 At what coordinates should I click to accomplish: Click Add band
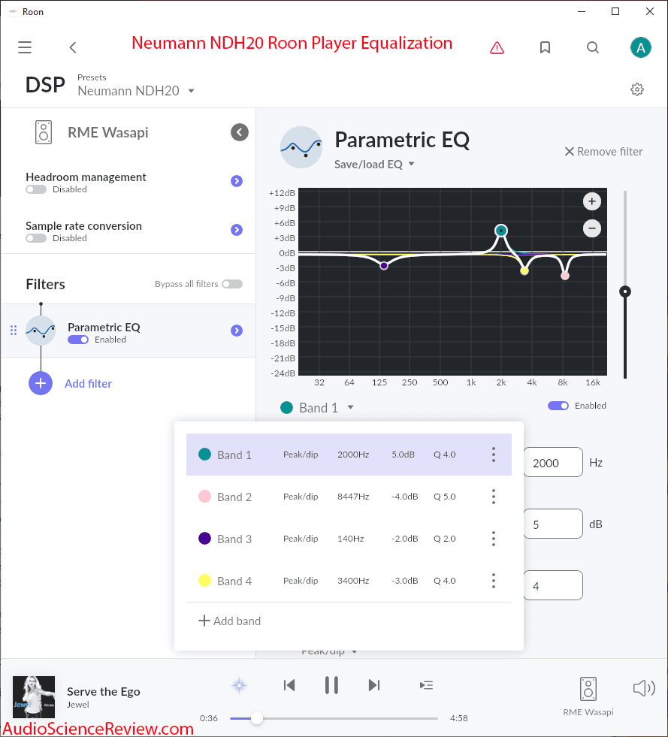(x=230, y=621)
